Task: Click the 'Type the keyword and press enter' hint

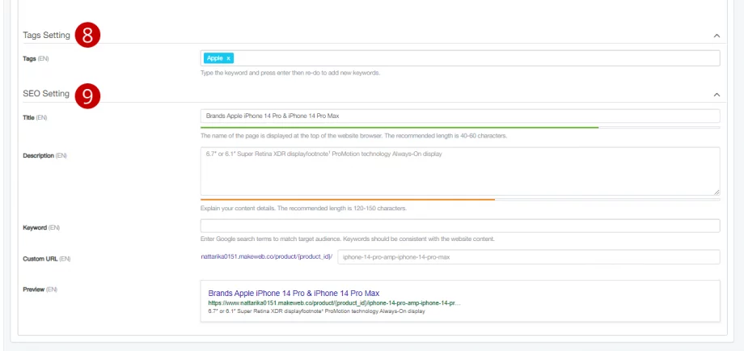Action: (290, 73)
